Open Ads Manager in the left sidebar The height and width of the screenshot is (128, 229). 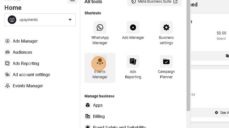21,41
